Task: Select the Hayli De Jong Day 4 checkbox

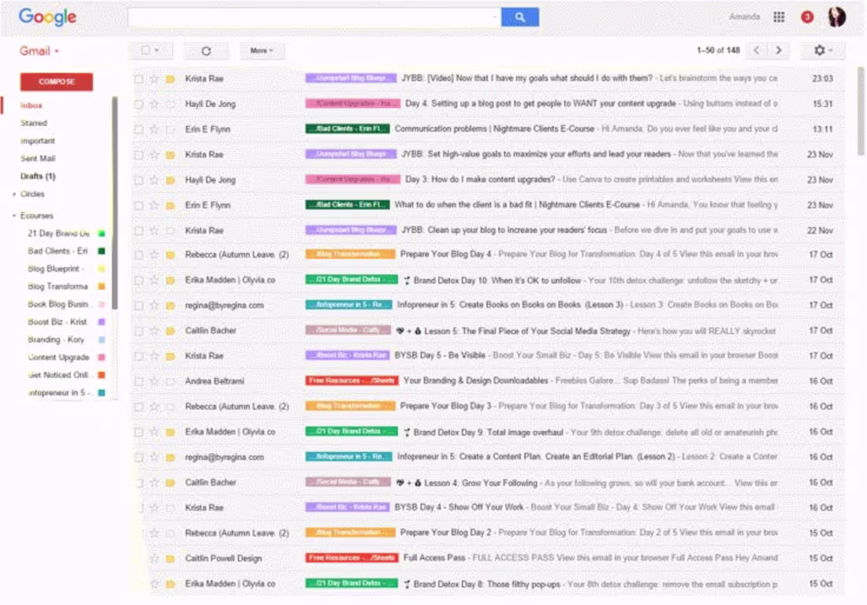Action: pyautogui.click(x=139, y=104)
